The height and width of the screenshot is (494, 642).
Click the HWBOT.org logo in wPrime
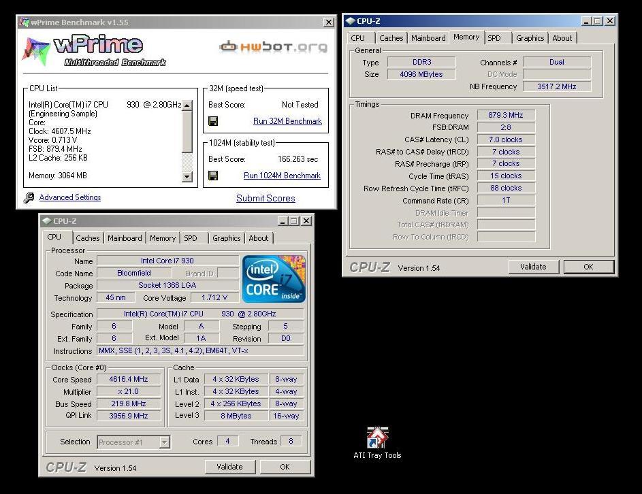274,47
